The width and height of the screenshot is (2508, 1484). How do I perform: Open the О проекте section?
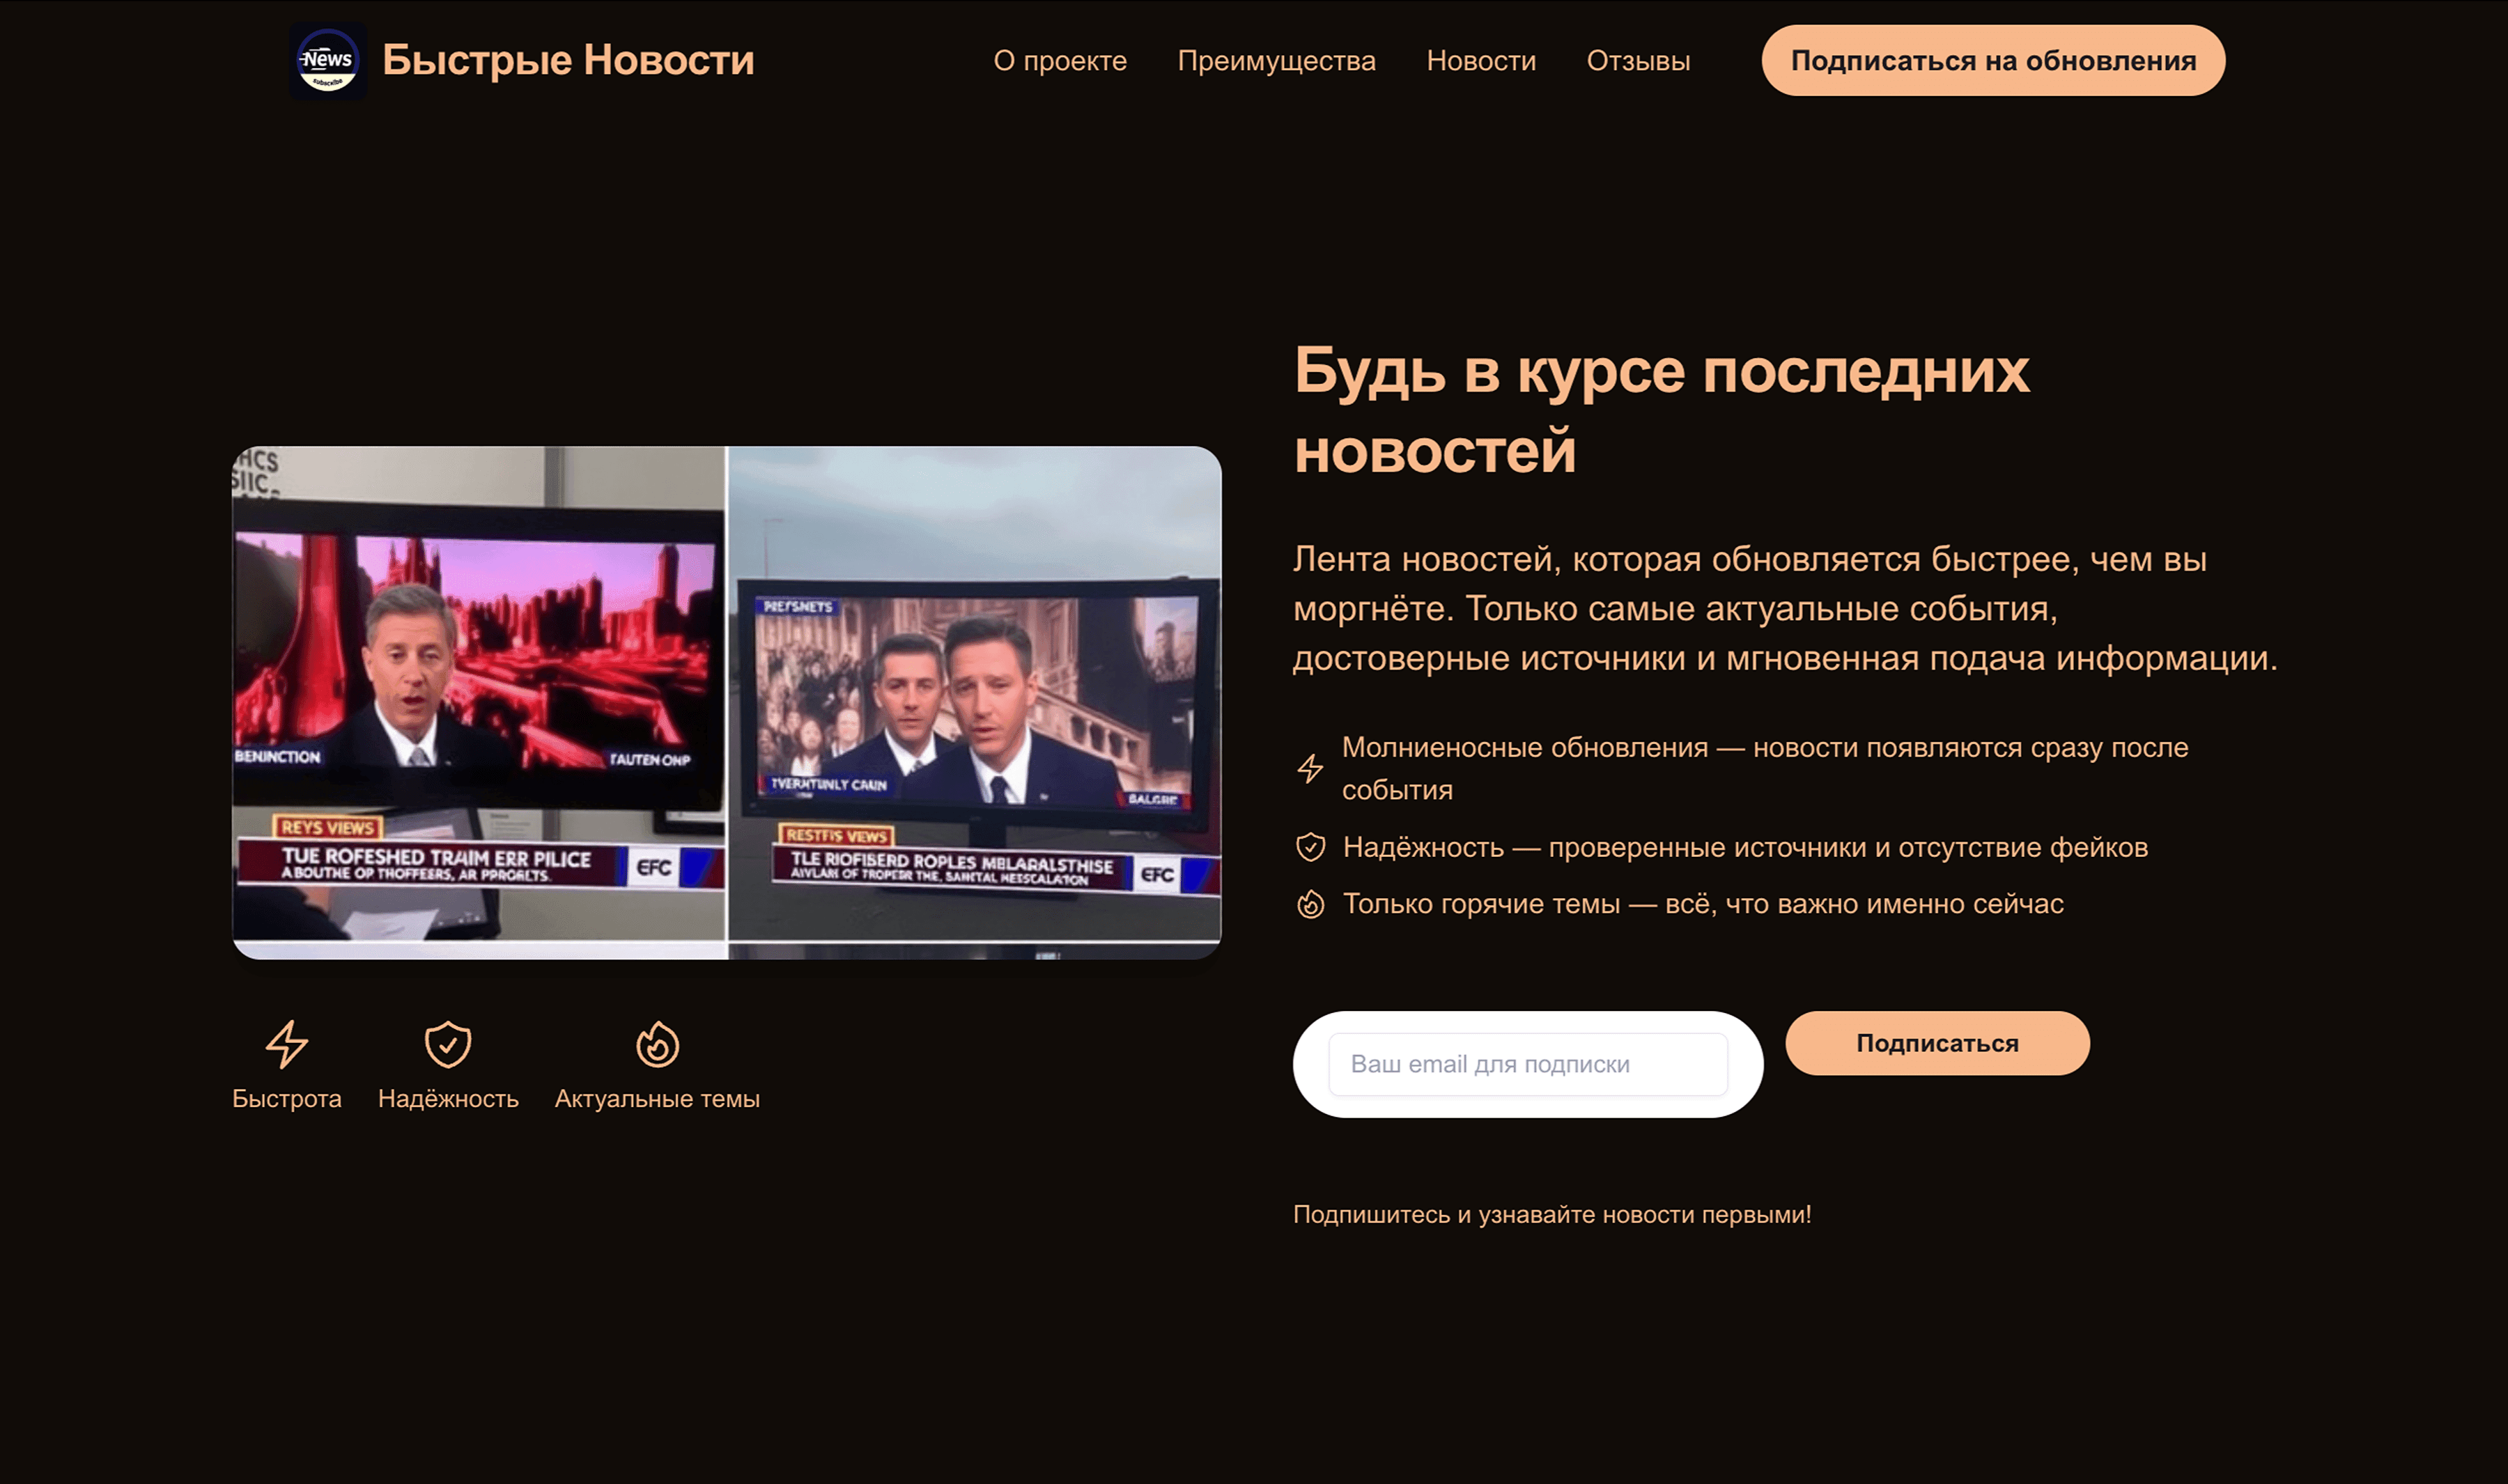pos(1060,60)
